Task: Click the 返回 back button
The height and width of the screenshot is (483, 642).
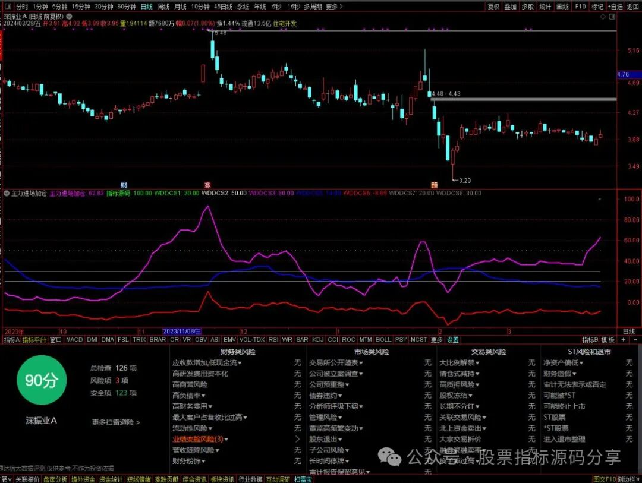Action: click(633, 7)
